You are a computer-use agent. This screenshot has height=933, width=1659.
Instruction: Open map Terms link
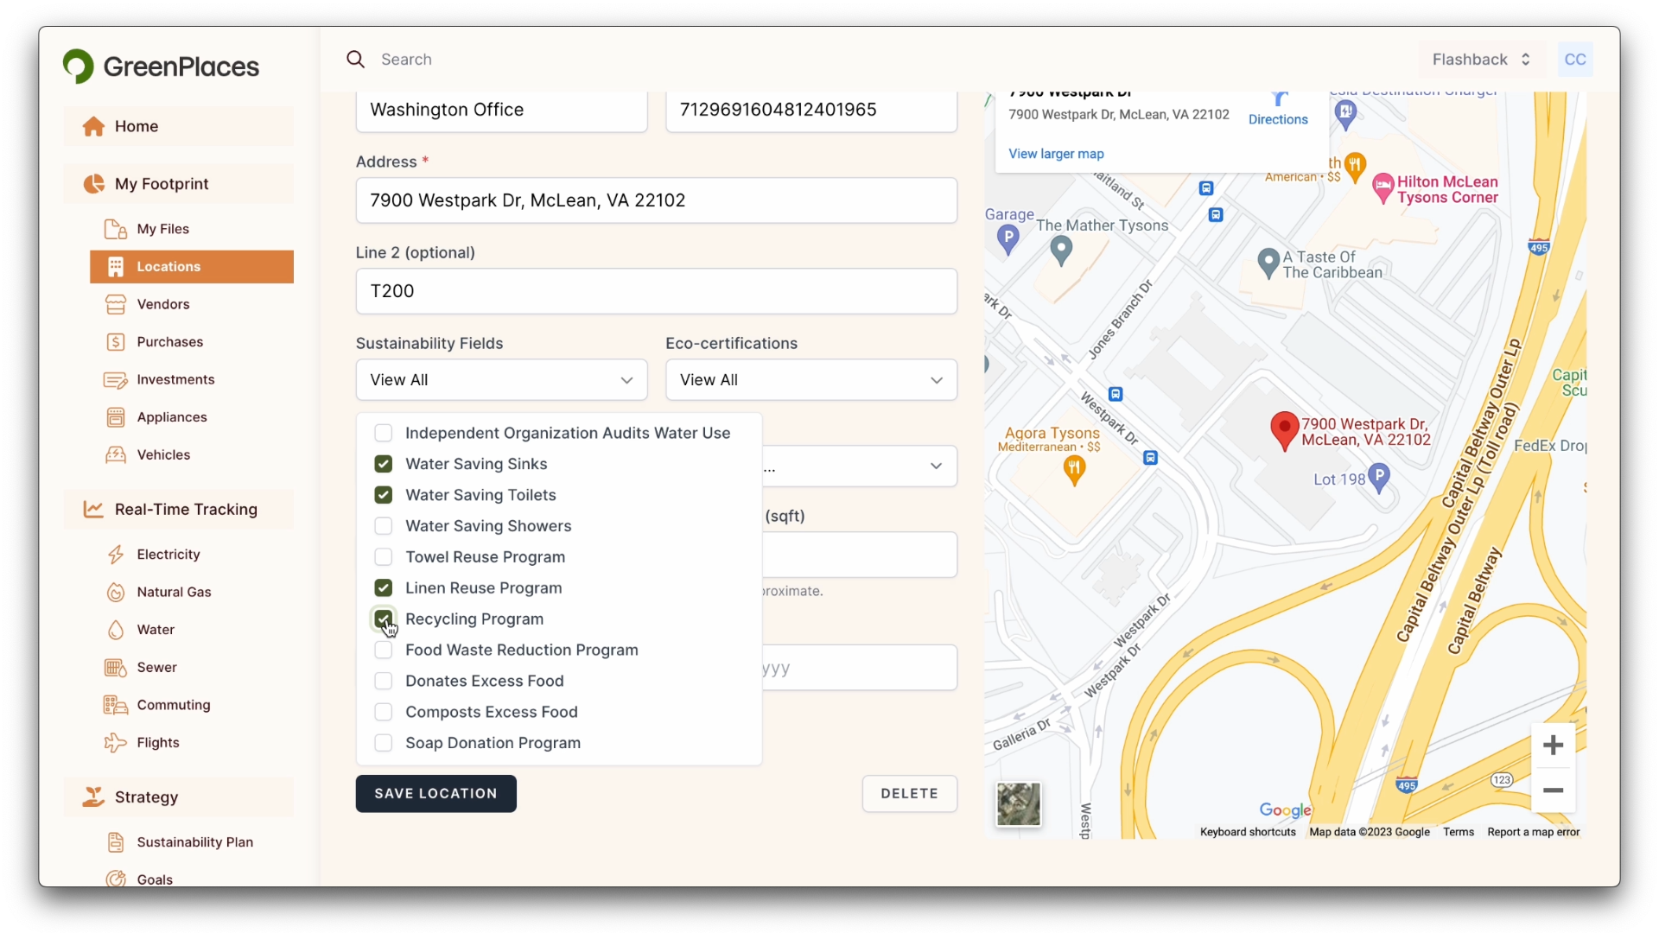point(1458,832)
